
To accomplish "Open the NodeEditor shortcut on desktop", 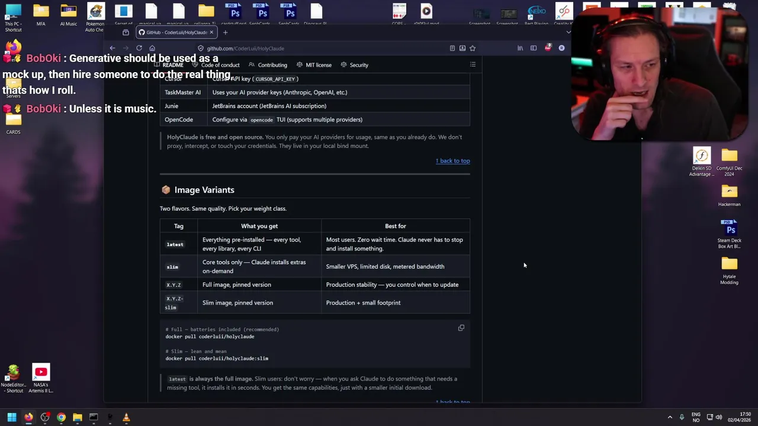I will [x=13, y=379].
